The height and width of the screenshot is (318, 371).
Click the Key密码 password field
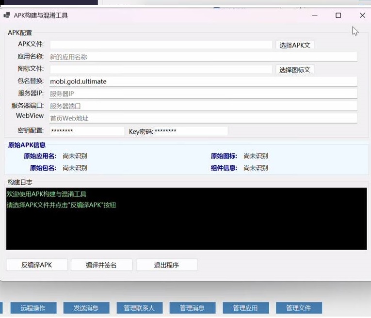click(x=190, y=131)
